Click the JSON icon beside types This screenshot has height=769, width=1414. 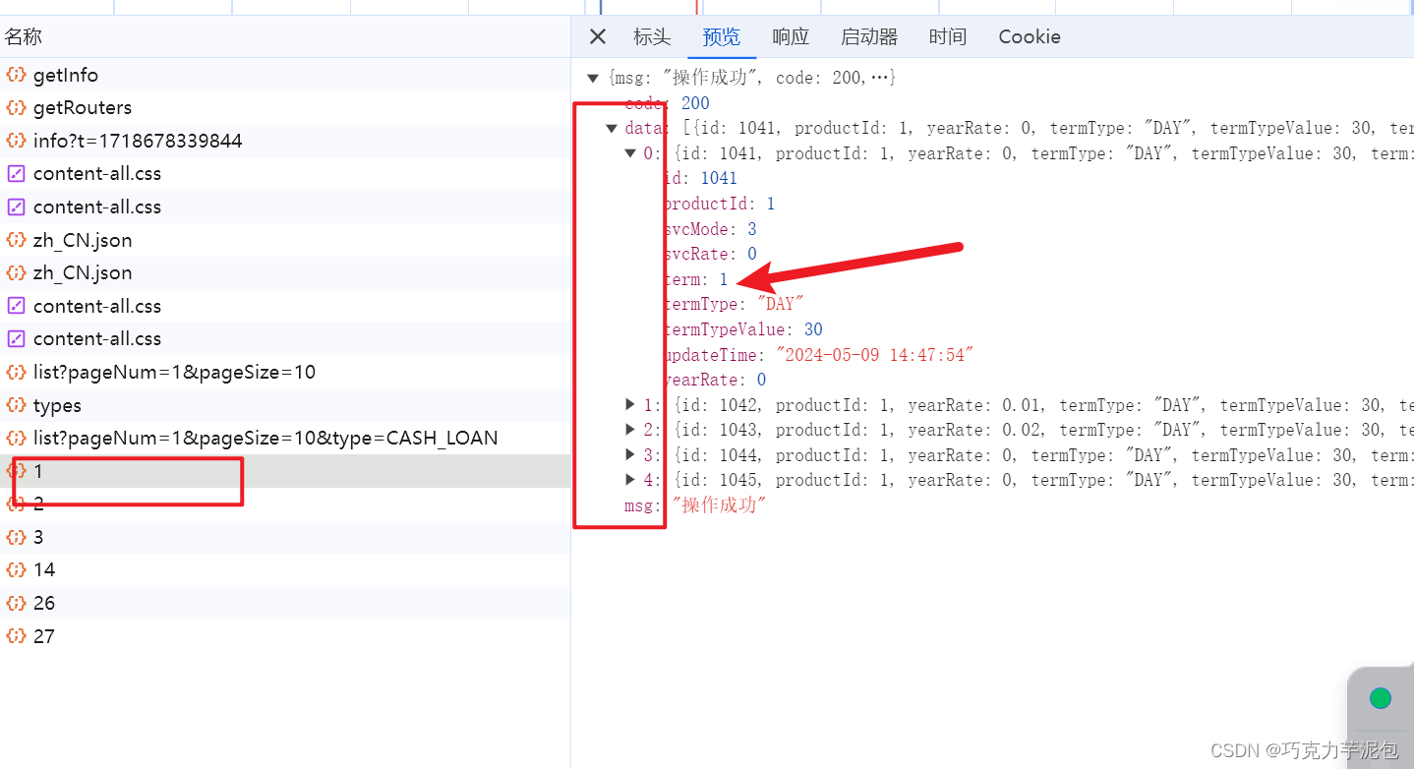[16, 405]
